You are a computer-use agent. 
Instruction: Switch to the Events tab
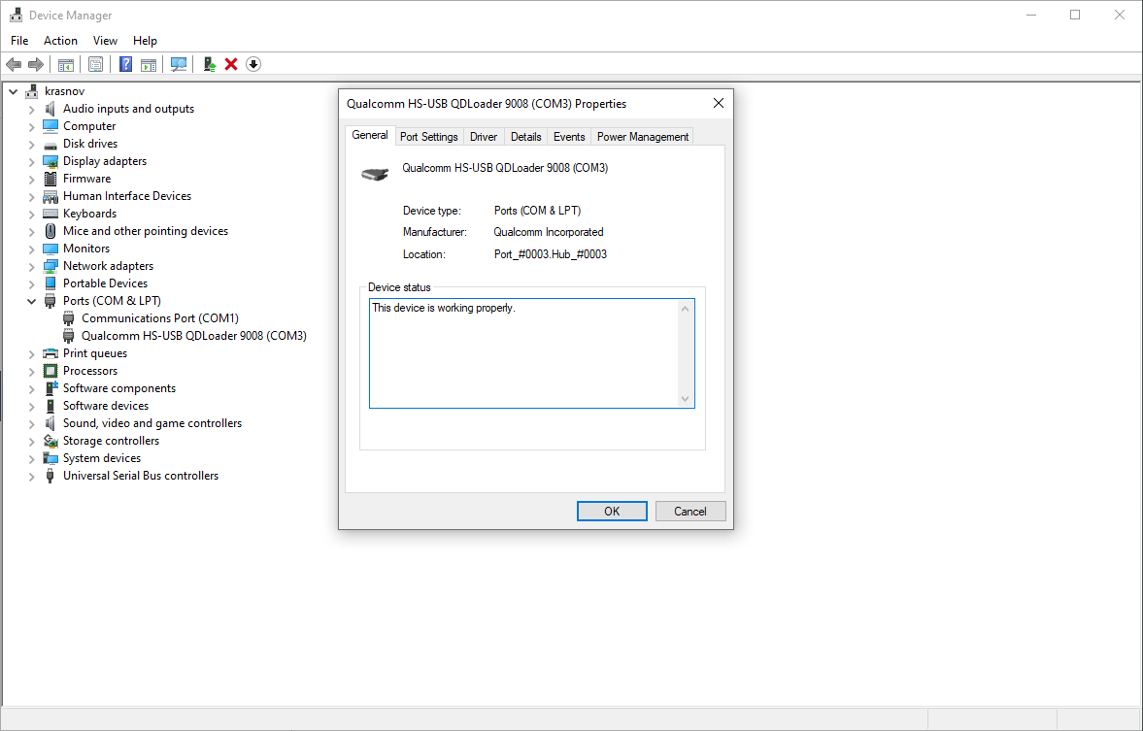(x=568, y=137)
